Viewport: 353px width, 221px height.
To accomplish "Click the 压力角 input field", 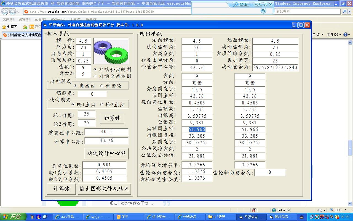I will pyautogui.click(x=83, y=48).
